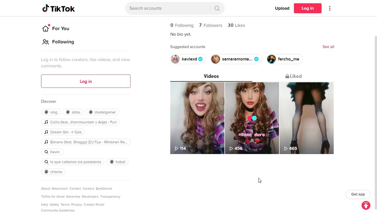
Task: Click music note icon beside Coño song
Action: [x=46, y=122]
